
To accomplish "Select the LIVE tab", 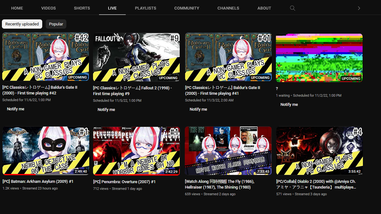I will [x=112, y=8].
